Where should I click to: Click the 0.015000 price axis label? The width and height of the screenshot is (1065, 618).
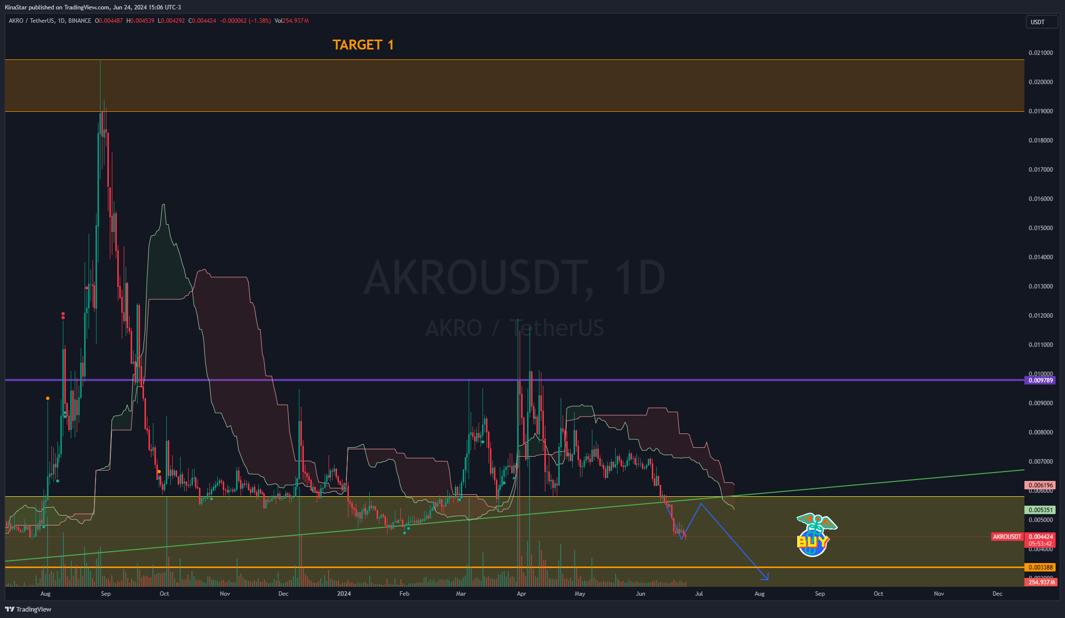click(1040, 228)
